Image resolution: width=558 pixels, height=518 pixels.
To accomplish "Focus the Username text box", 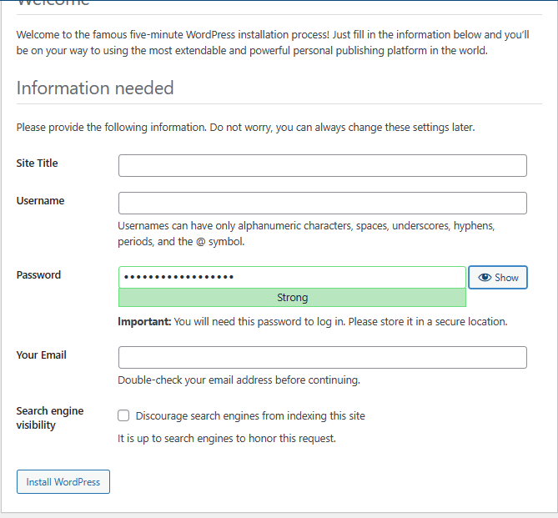I will (x=323, y=203).
